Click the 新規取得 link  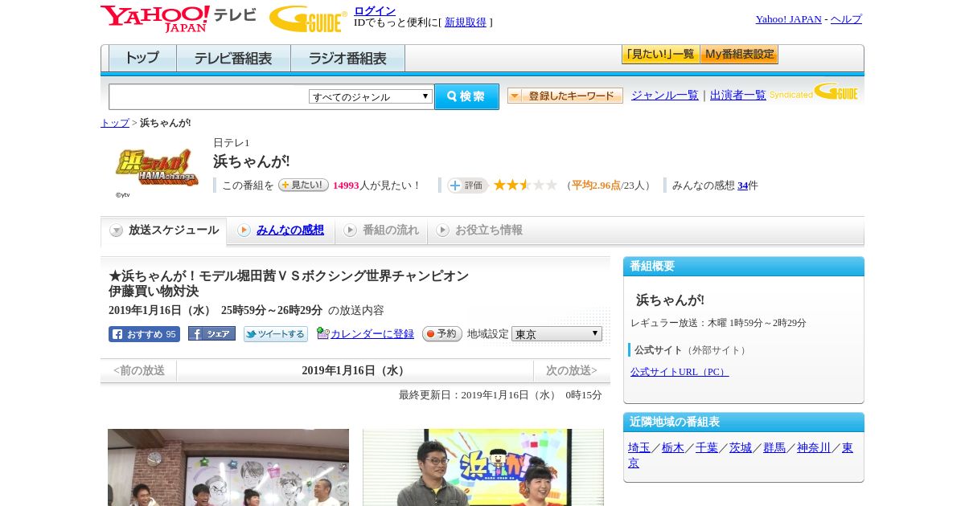(x=466, y=22)
